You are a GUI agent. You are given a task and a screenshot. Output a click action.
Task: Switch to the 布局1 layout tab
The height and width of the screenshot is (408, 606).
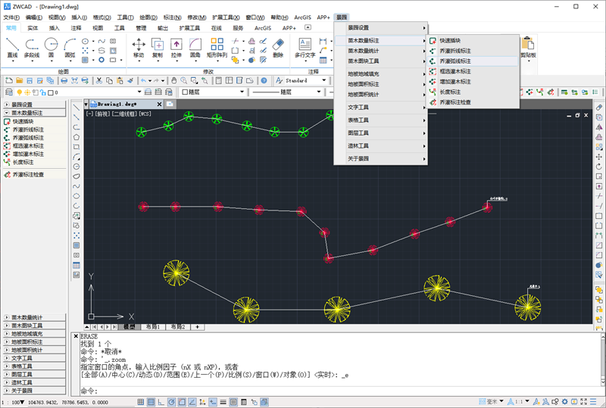pos(152,326)
